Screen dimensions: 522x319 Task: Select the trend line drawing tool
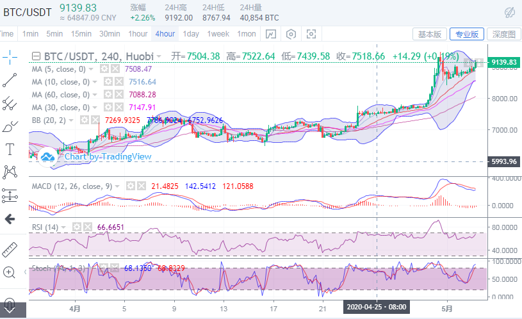[x=10, y=79]
